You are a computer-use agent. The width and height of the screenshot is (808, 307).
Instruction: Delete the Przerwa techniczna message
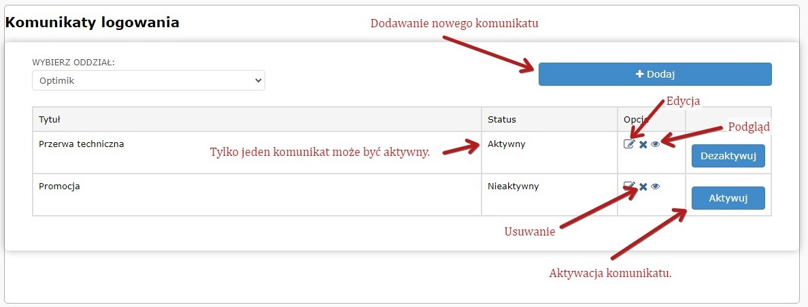tap(643, 144)
